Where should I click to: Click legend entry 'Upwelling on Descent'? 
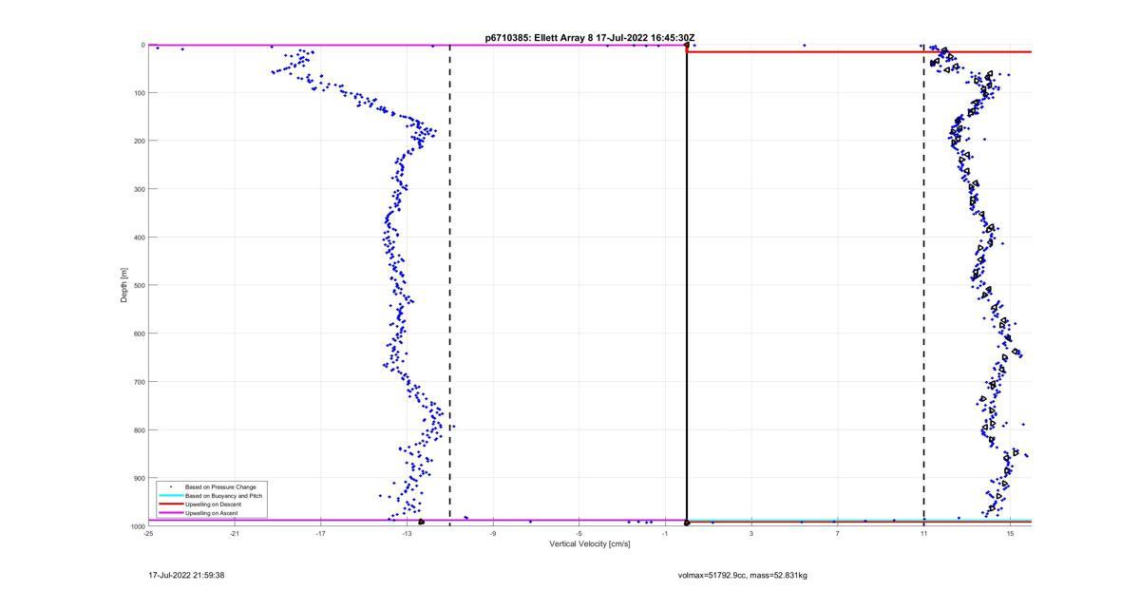point(213,505)
